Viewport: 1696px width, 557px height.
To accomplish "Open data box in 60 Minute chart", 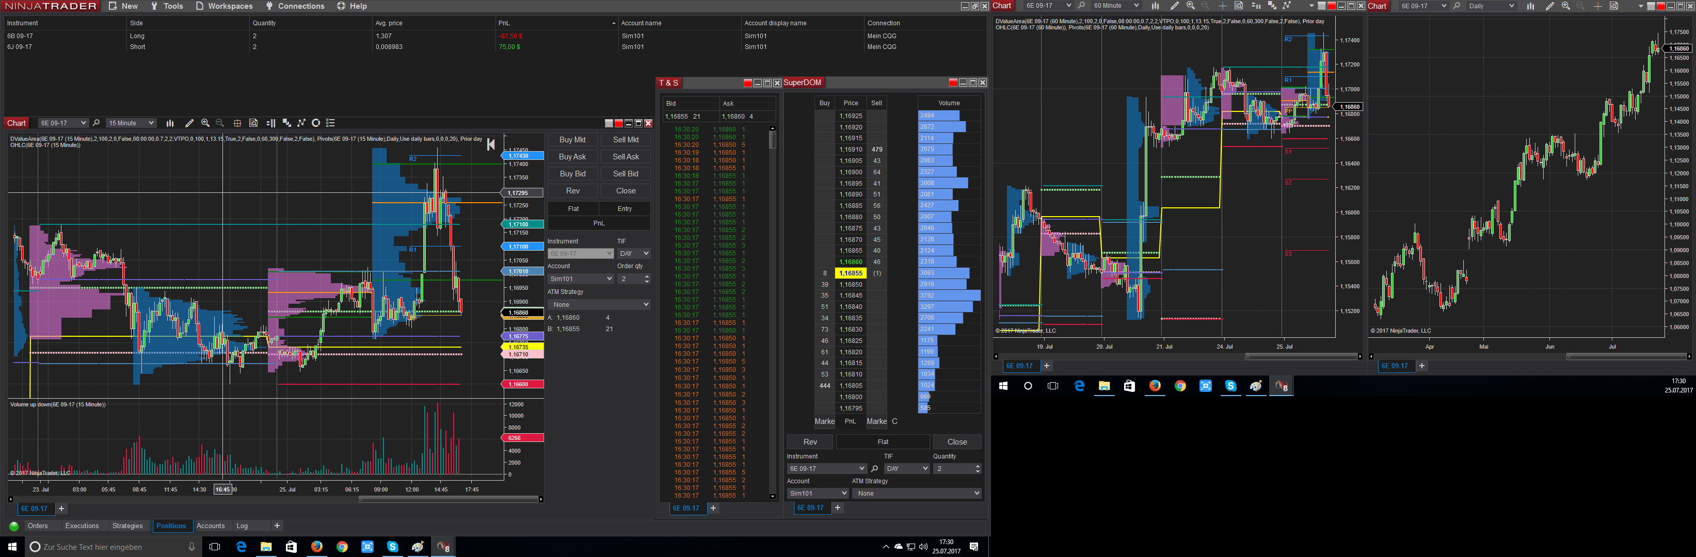I will click(x=1238, y=6).
